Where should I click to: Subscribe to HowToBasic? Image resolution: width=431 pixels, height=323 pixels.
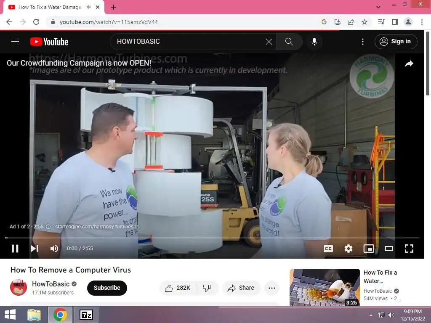tap(107, 288)
